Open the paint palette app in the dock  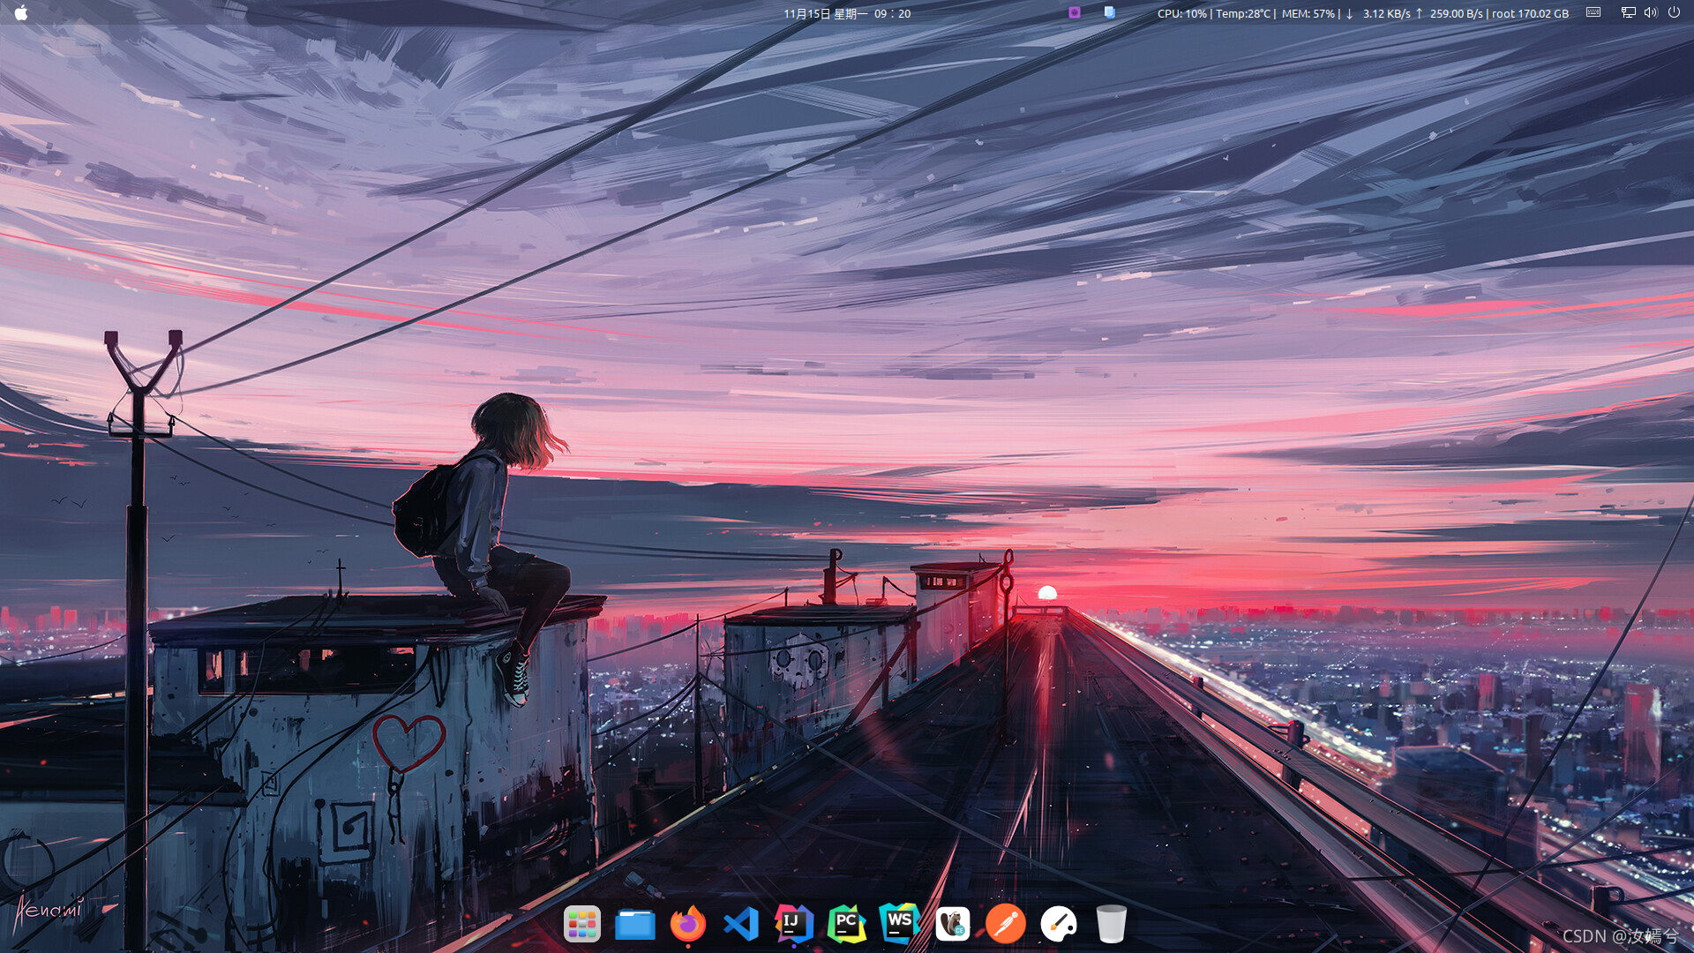(x=1058, y=924)
